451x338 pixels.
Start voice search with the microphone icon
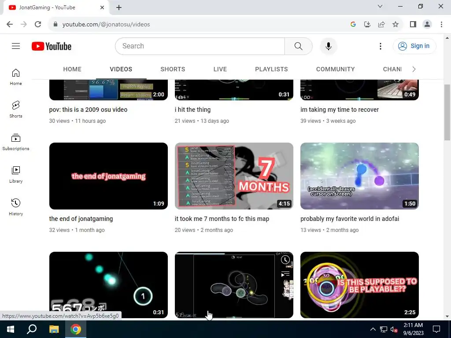pos(328,46)
